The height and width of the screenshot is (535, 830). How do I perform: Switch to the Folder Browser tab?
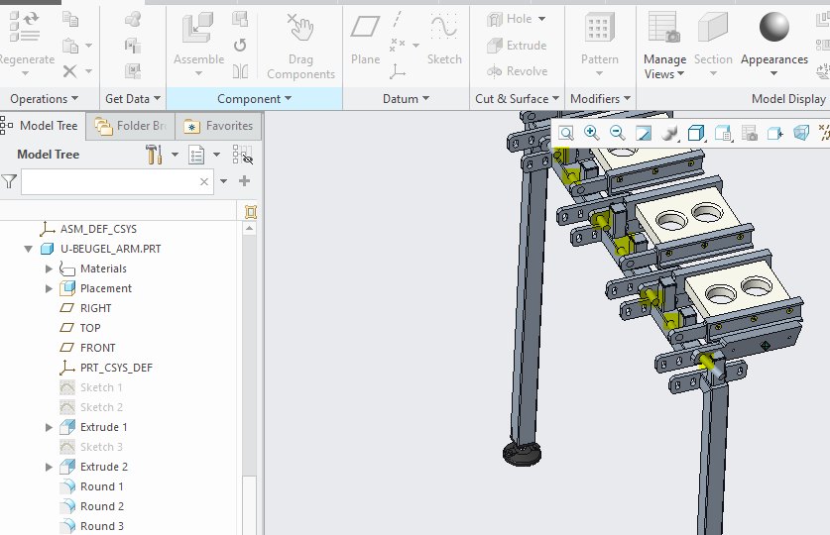pos(131,126)
